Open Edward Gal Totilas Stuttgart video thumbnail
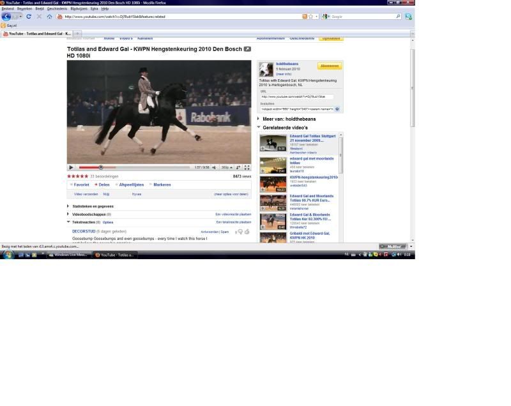This screenshot has height=406, width=511. [x=273, y=143]
